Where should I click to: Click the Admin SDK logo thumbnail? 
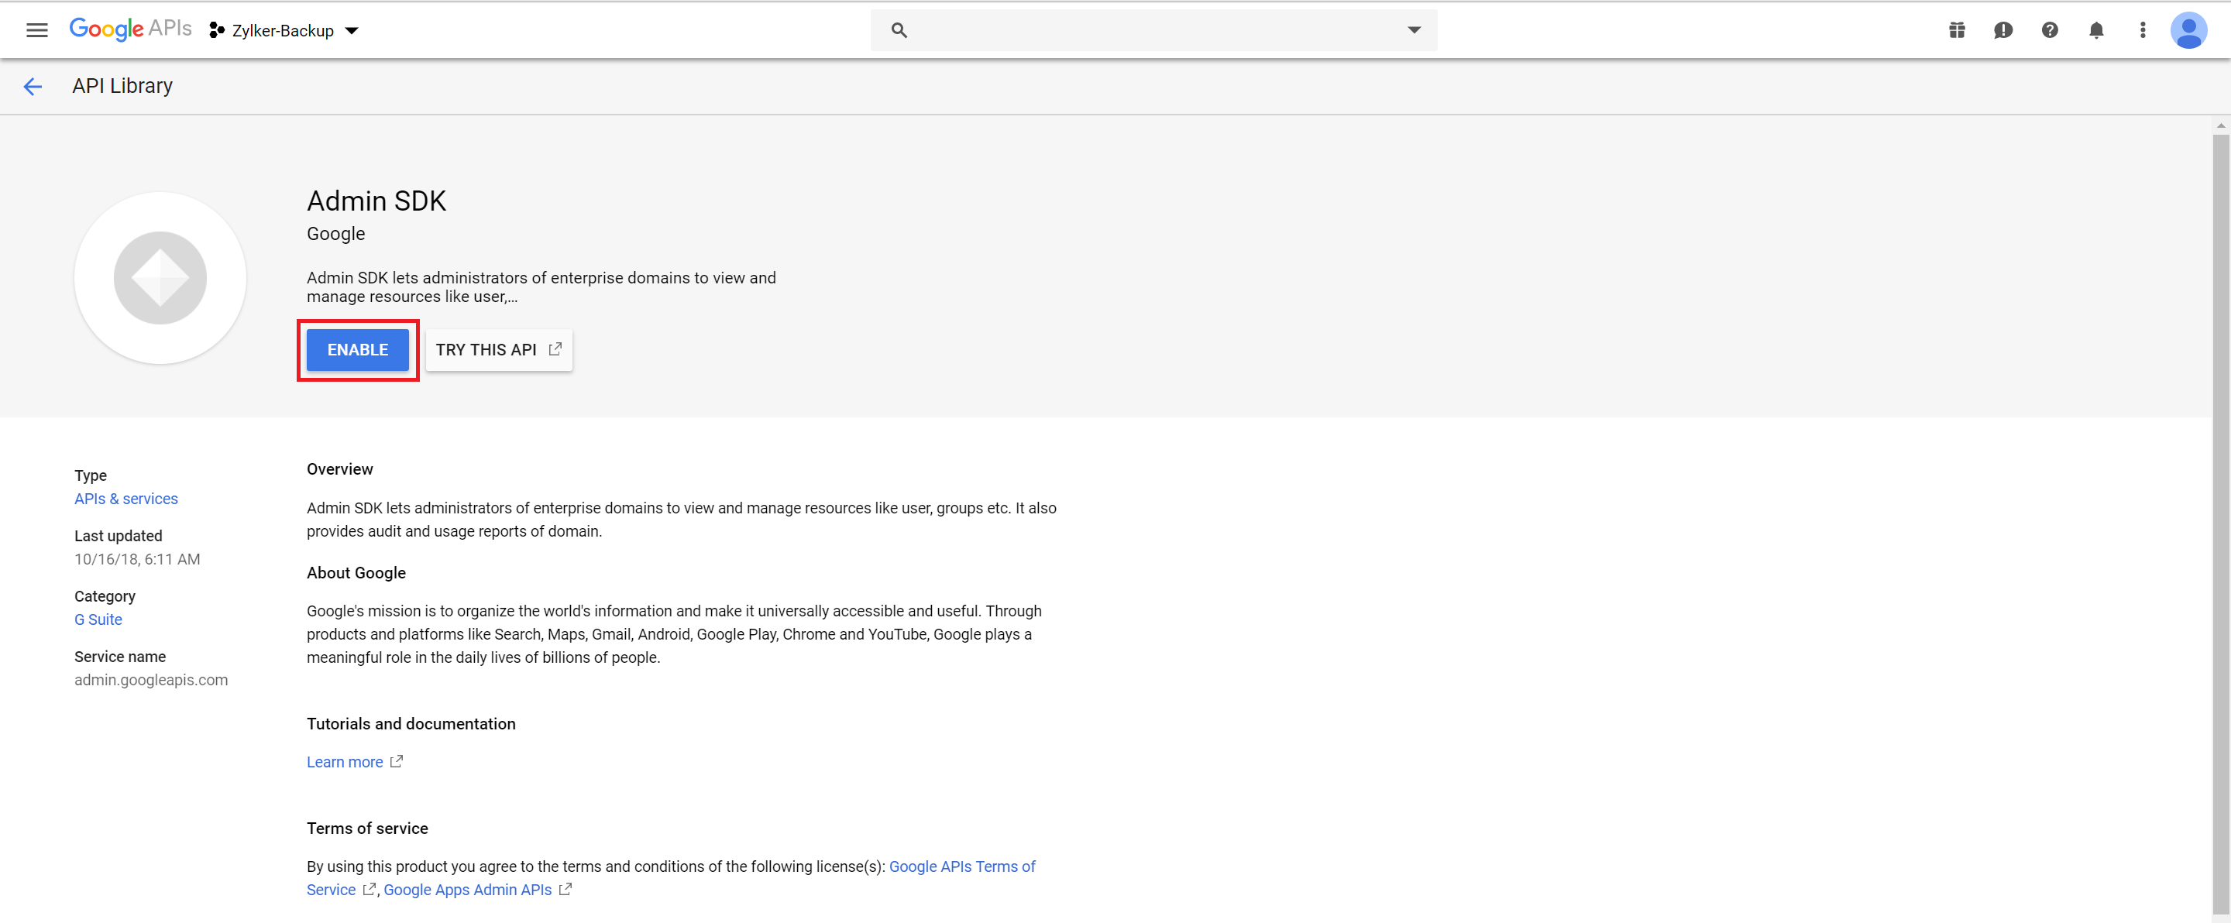click(160, 278)
